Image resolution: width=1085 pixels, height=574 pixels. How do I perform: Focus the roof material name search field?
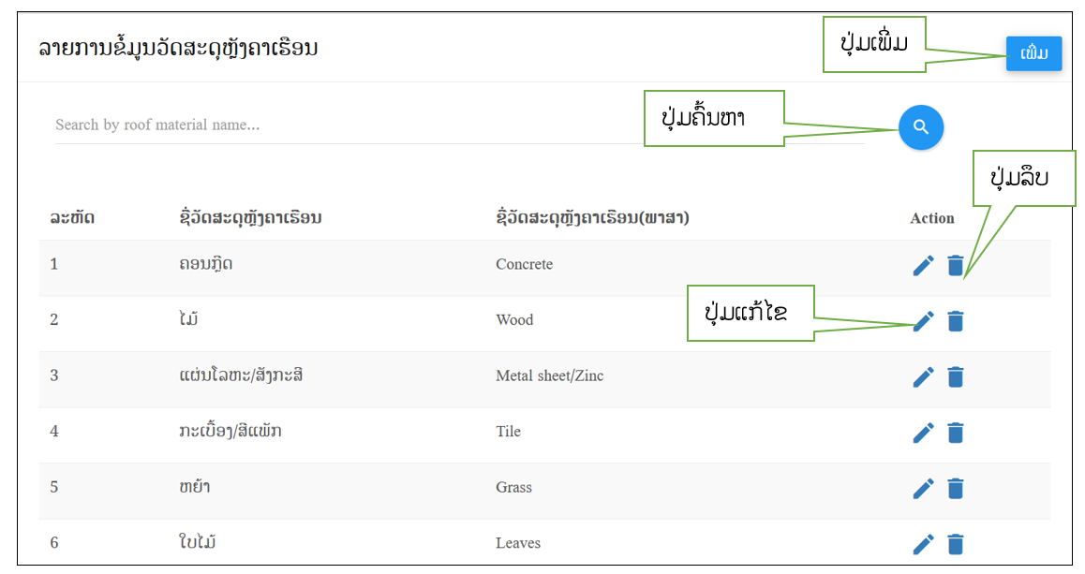click(459, 125)
